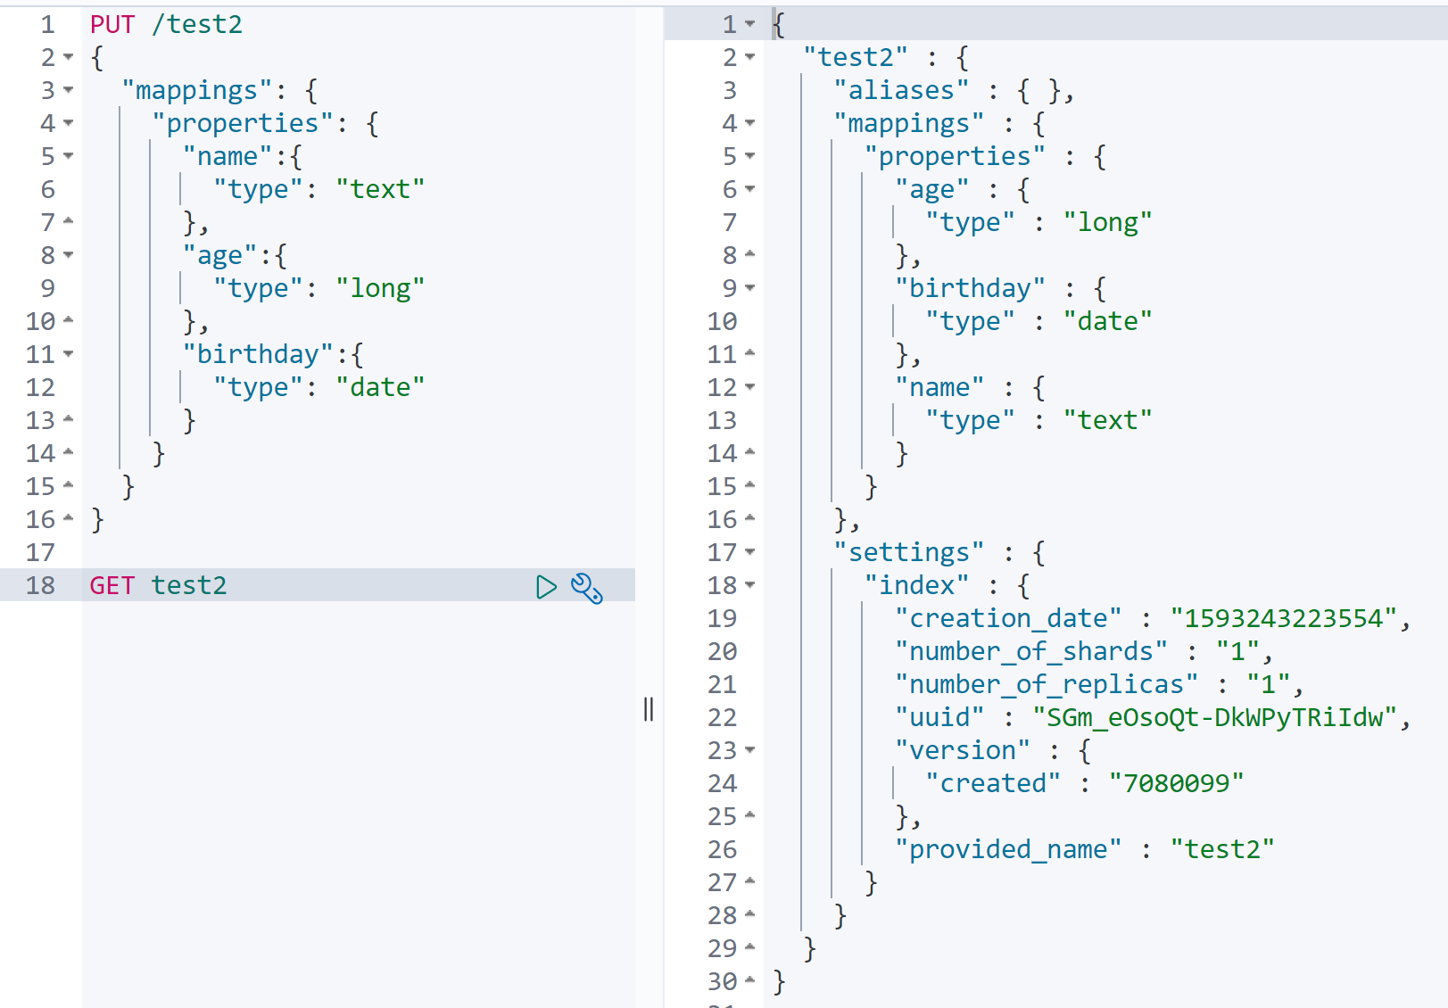
Task: Collapse response root at line 1
Action: pyautogui.click(x=750, y=25)
